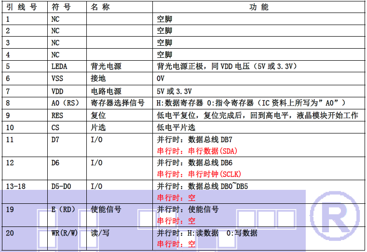Click the VDD symbol cell

click(57, 91)
